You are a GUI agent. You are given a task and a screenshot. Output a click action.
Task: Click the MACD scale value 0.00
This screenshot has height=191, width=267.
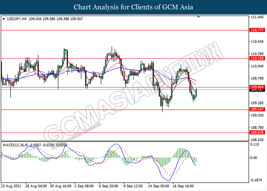click(254, 158)
